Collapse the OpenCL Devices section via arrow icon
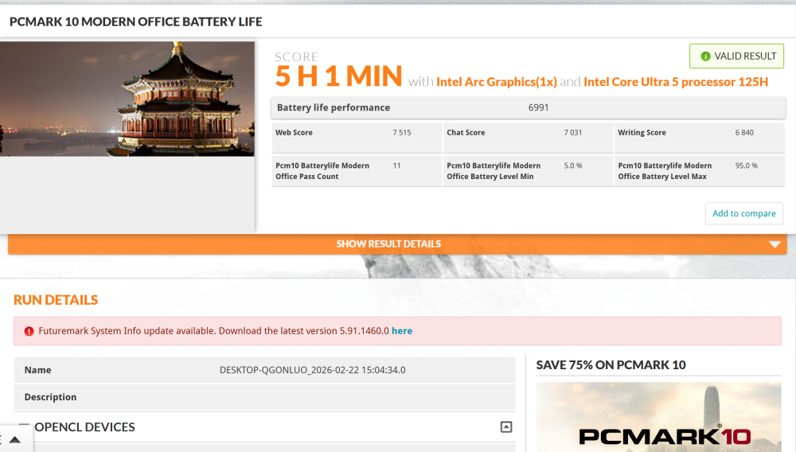This screenshot has height=452, width=796. point(505,427)
